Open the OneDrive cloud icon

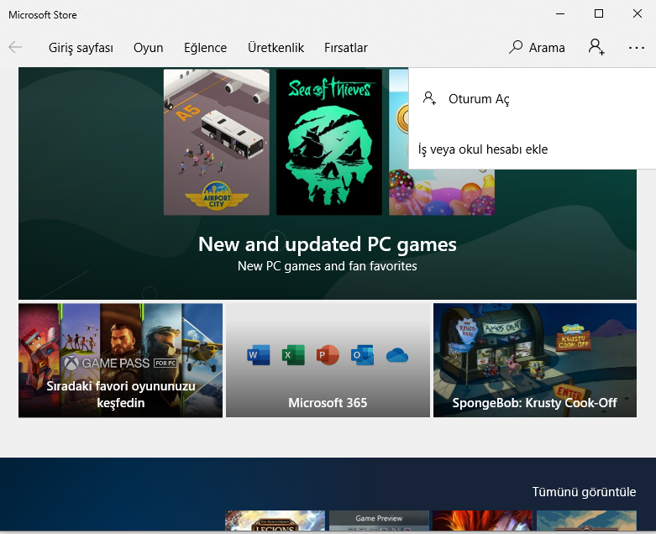point(397,355)
